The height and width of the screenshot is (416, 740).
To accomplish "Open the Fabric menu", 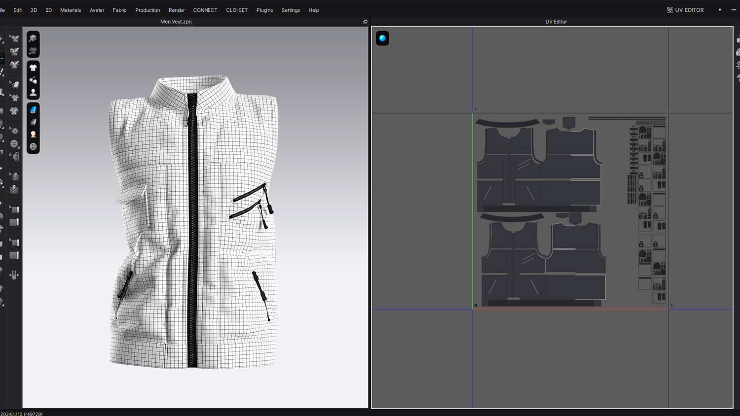I will (x=119, y=10).
